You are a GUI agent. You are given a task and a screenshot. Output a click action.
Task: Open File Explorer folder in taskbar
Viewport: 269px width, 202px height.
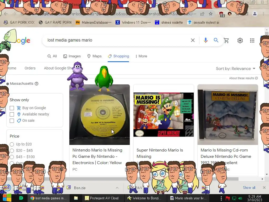click(x=76, y=198)
